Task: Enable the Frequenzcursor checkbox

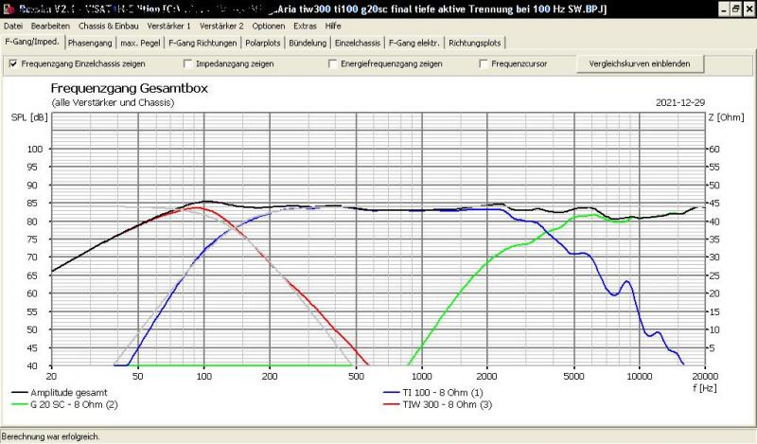Action: click(484, 63)
